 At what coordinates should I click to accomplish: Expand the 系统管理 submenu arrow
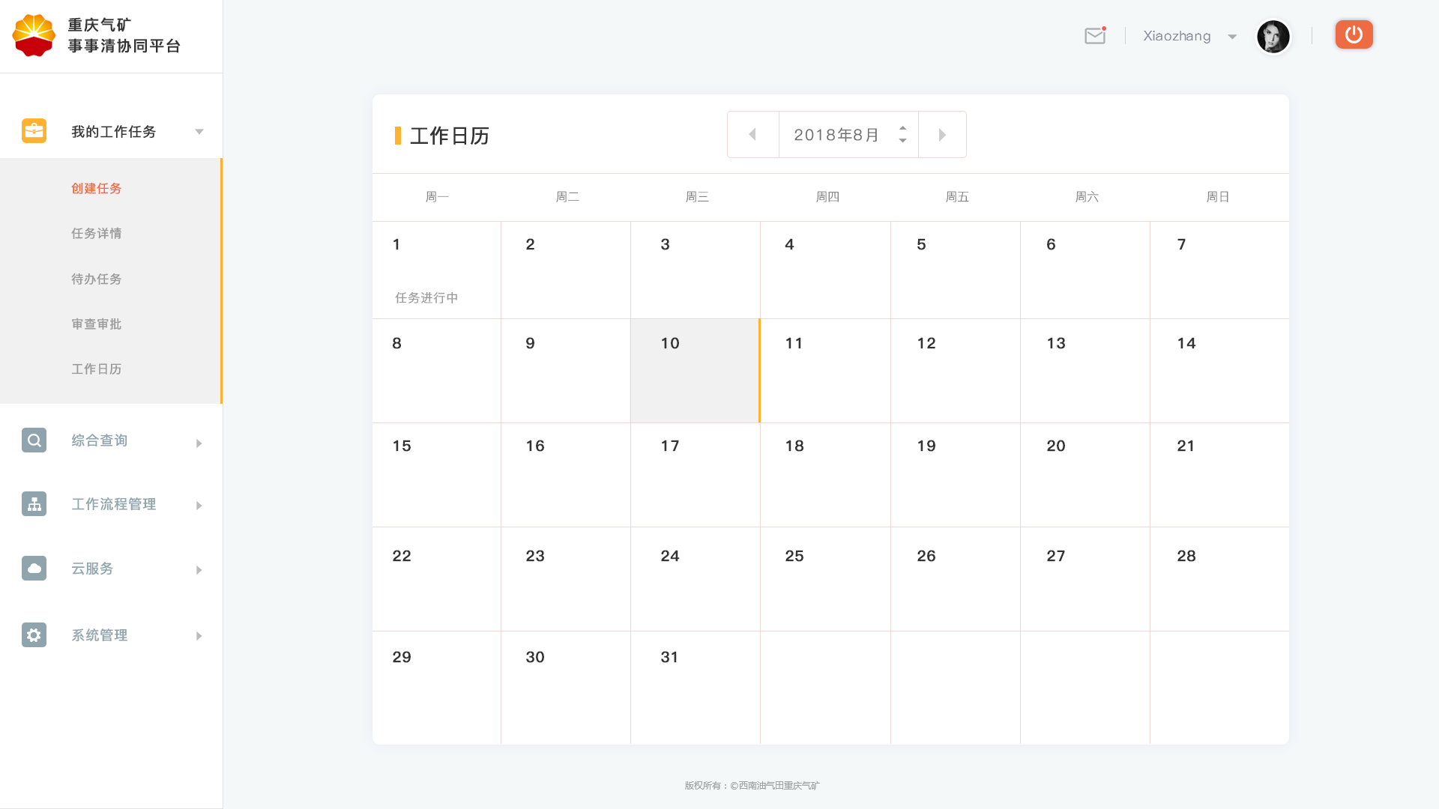(199, 636)
